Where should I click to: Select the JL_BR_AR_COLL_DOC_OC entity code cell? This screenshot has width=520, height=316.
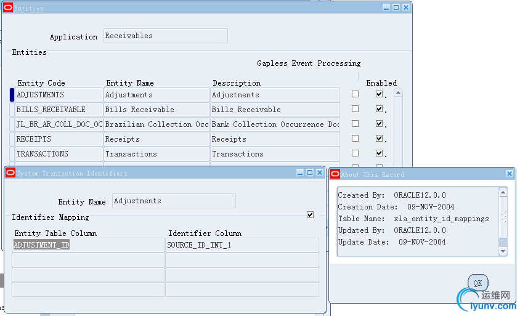click(59, 124)
